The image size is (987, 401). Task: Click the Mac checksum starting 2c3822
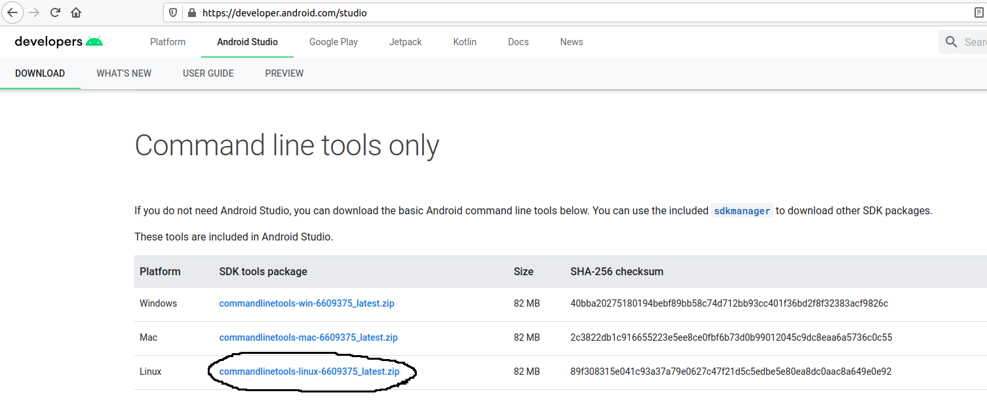pos(731,337)
